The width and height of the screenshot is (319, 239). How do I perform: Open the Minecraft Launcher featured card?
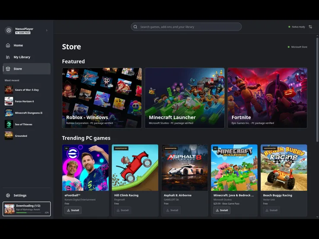185,98
